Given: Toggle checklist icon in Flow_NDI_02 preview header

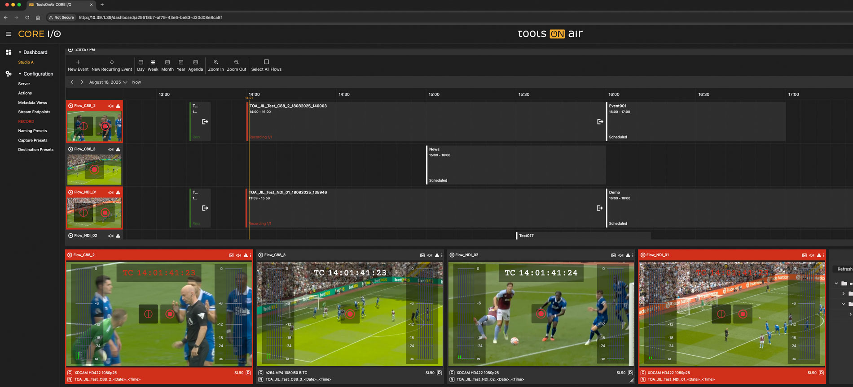Looking at the screenshot, I should coord(613,255).
